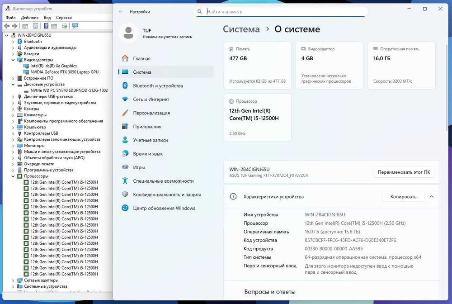Click the Найти параметр search field
This screenshot has width=452, height=304.
point(280,12)
